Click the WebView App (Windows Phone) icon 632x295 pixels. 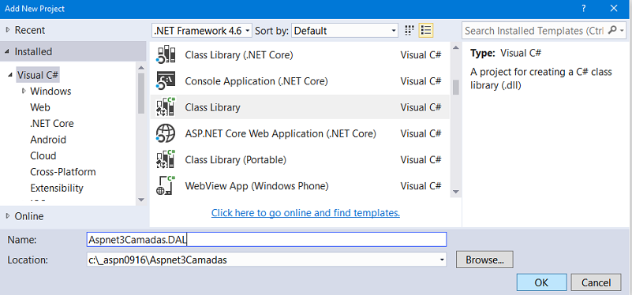click(165, 186)
